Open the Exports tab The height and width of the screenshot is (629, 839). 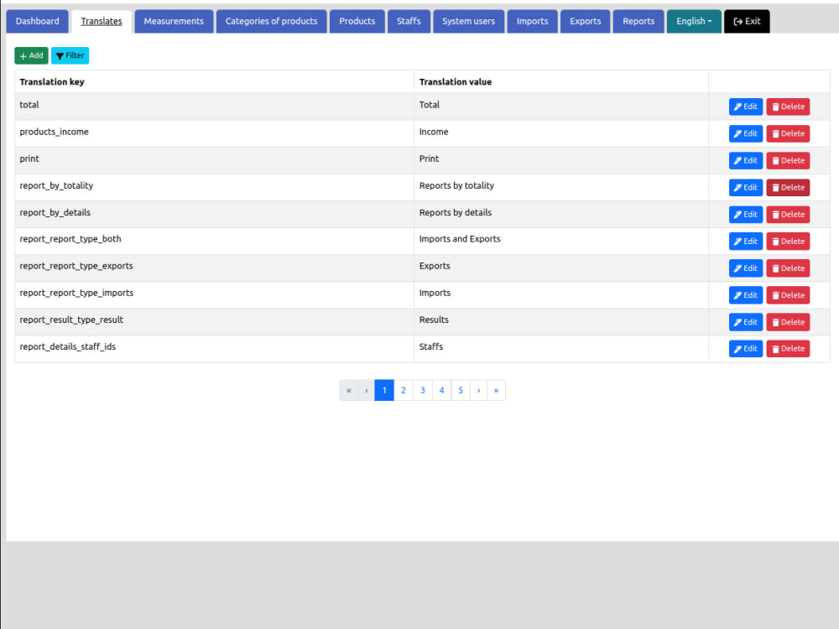pos(586,22)
